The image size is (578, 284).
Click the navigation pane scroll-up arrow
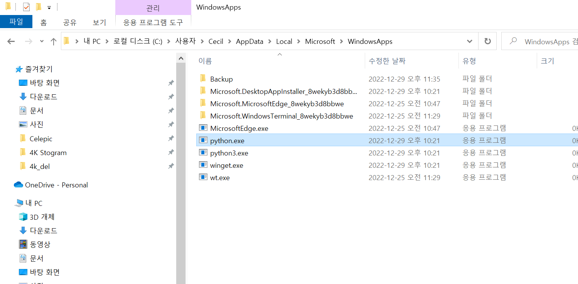181,58
